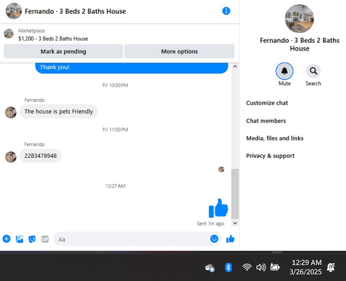
Task: Click the large thumbs-up sent message
Action: click(x=218, y=208)
